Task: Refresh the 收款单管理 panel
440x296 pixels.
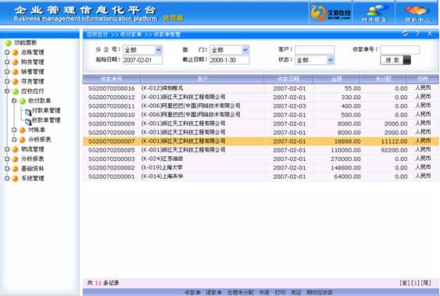Action: (405, 34)
